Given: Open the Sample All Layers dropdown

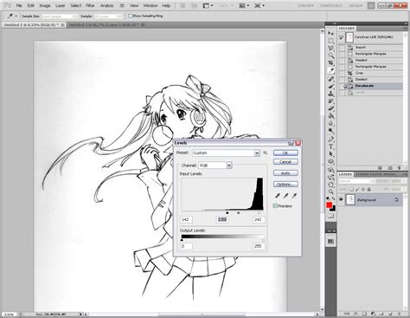Looking at the screenshot, I should click(x=108, y=16).
